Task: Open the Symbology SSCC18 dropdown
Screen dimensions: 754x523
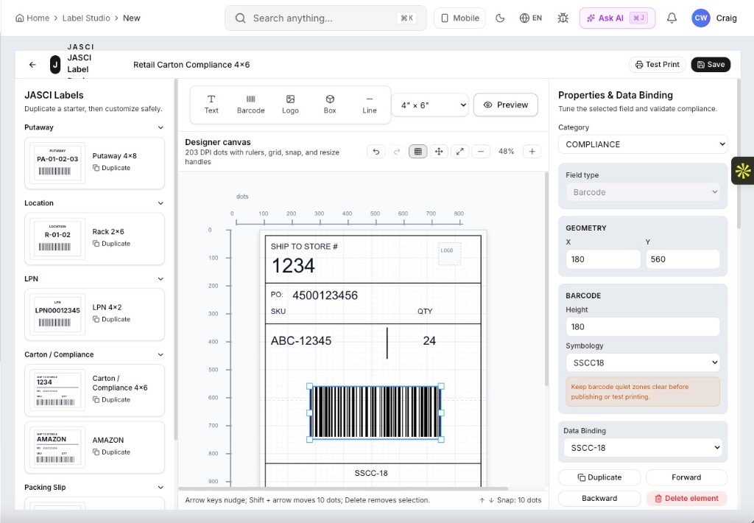Action: pyautogui.click(x=642, y=362)
